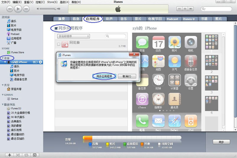Open the 按名称排序 sort dropdown
The image size is (237, 158).
pos(74,36)
